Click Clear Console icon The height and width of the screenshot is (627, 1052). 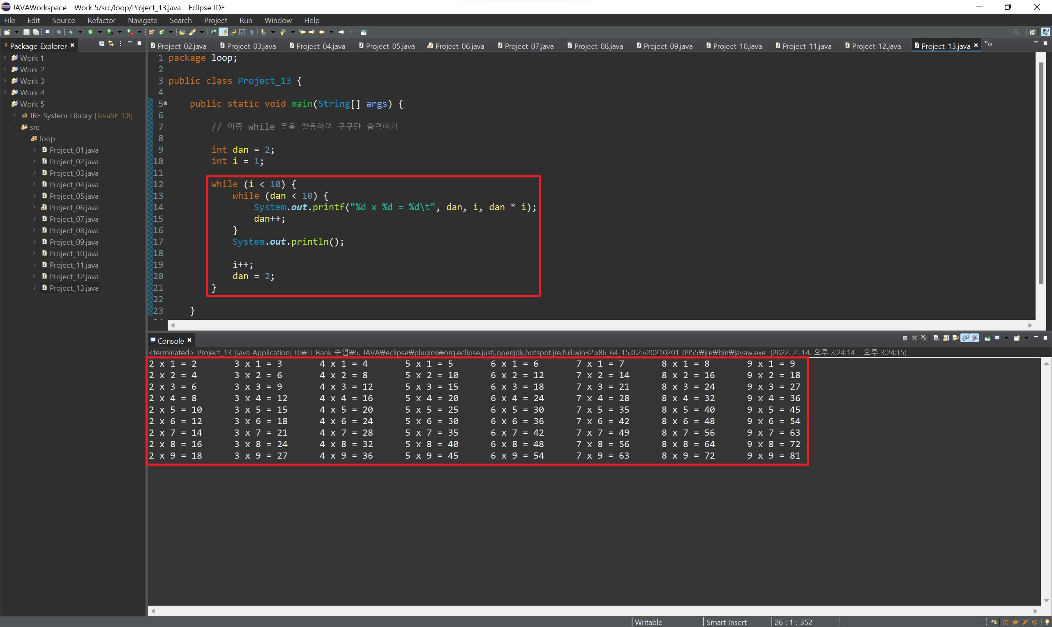tap(936, 338)
